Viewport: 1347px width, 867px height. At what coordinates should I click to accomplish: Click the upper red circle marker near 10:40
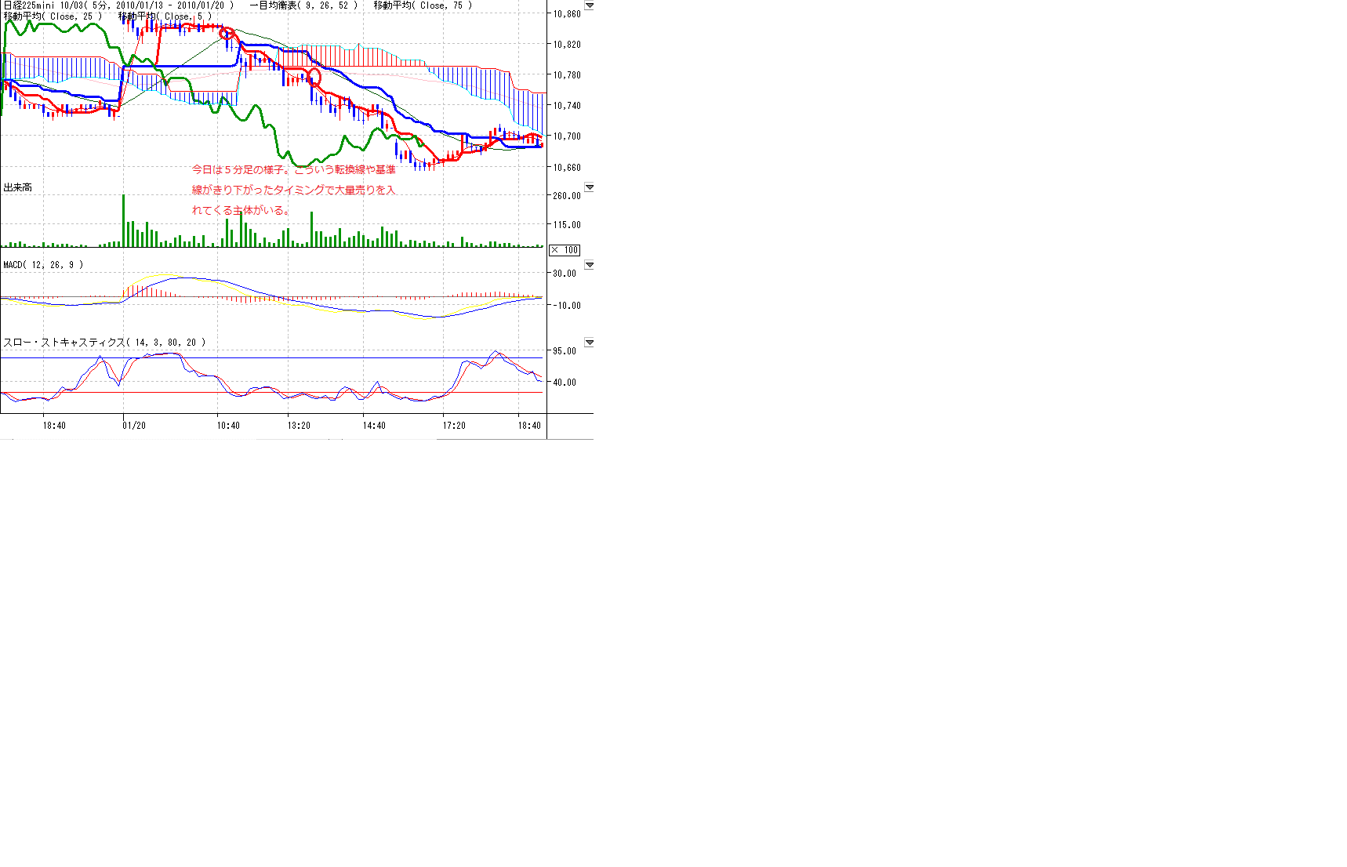(x=227, y=33)
